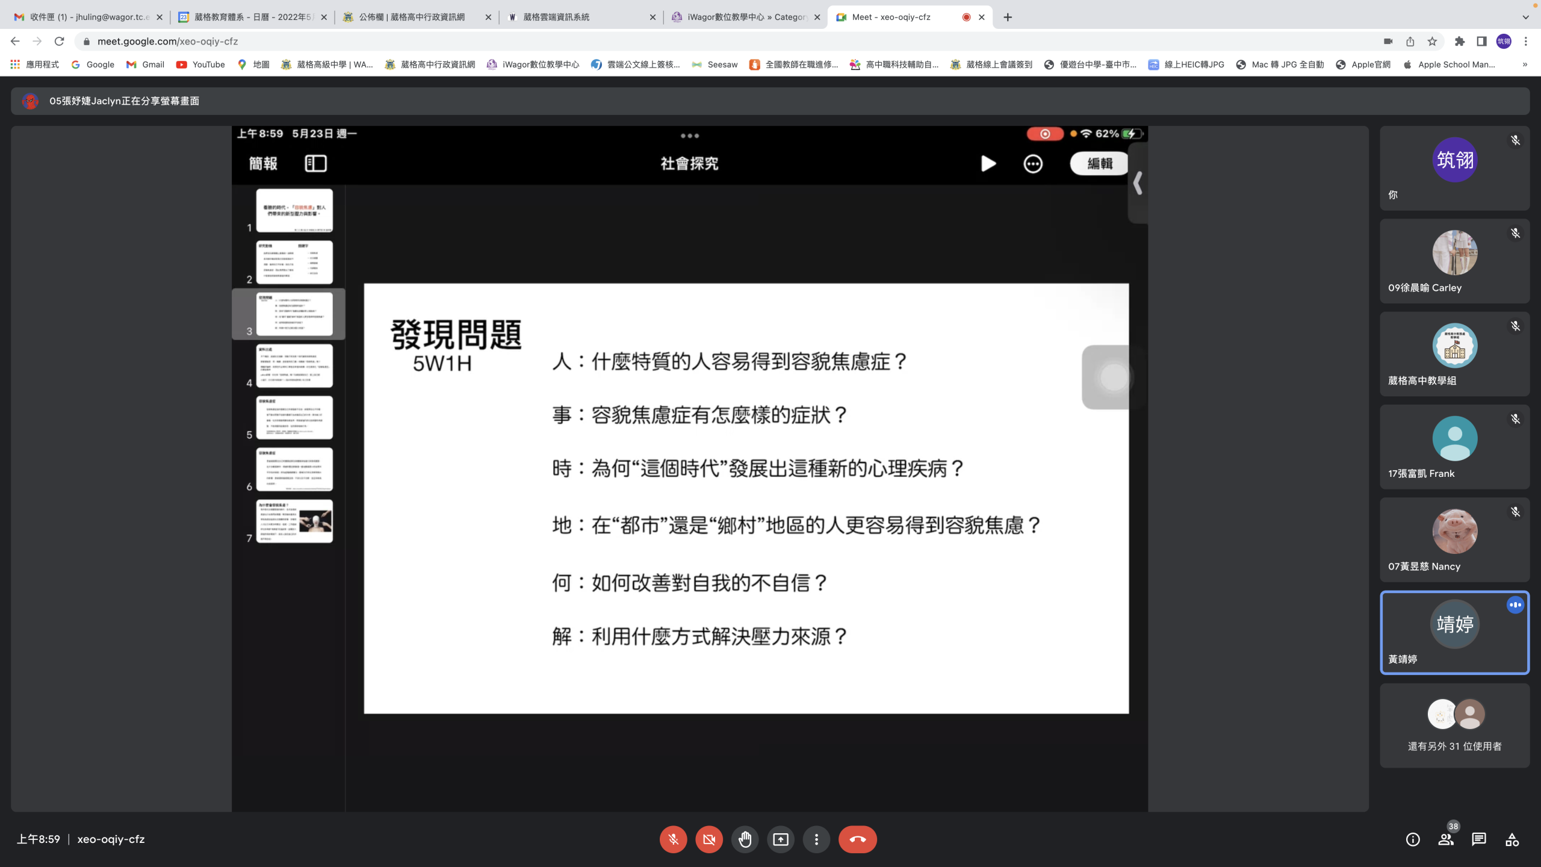The width and height of the screenshot is (1541, 867).
Task: Toggle Chrome side panel icon
Action: (1481, 42)
